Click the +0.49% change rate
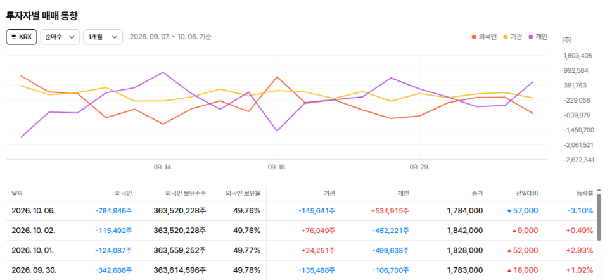Screen dimensions: 612x280 pos(580,231)
